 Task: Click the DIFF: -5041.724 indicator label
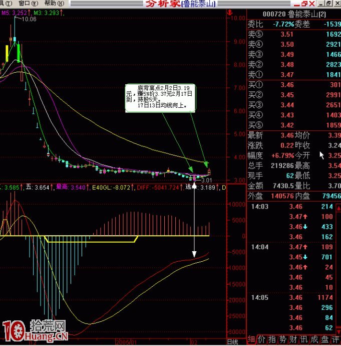[160, 188]
